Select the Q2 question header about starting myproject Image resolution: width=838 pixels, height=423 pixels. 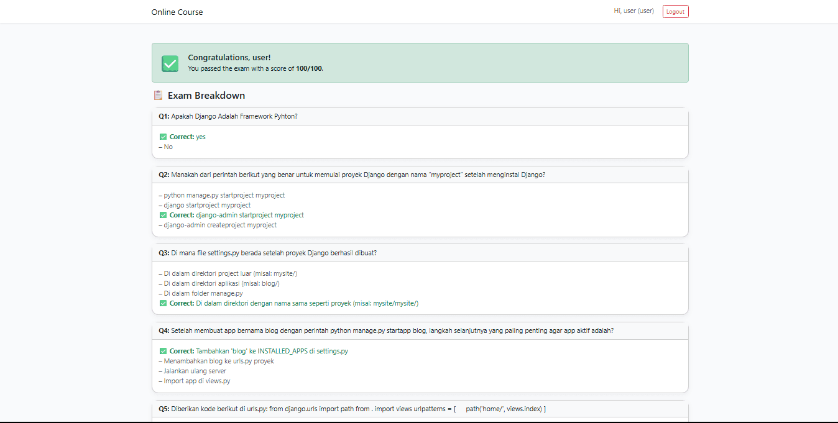point(352,175)
